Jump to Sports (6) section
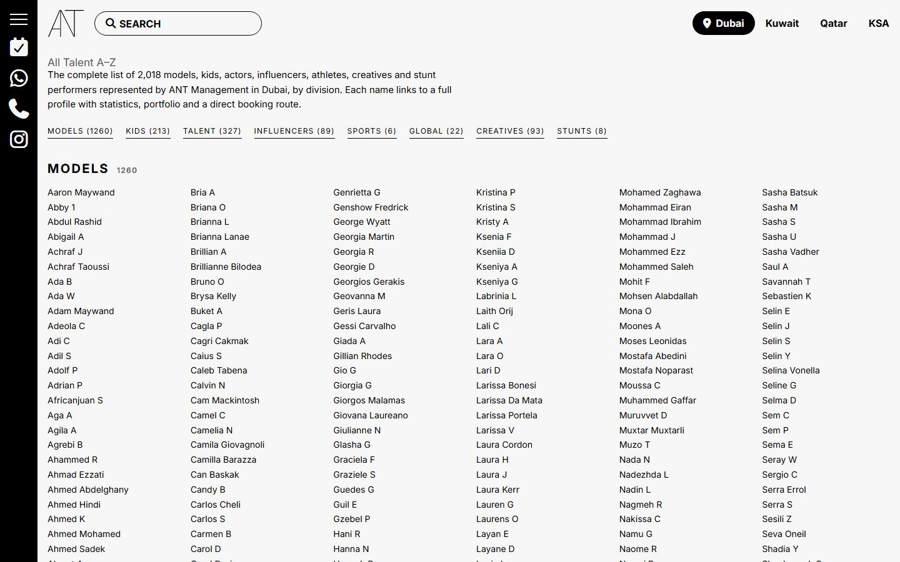Screen dimensions: 900x562 372,131
